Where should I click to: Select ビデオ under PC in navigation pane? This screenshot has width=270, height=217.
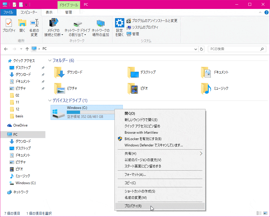16,169
